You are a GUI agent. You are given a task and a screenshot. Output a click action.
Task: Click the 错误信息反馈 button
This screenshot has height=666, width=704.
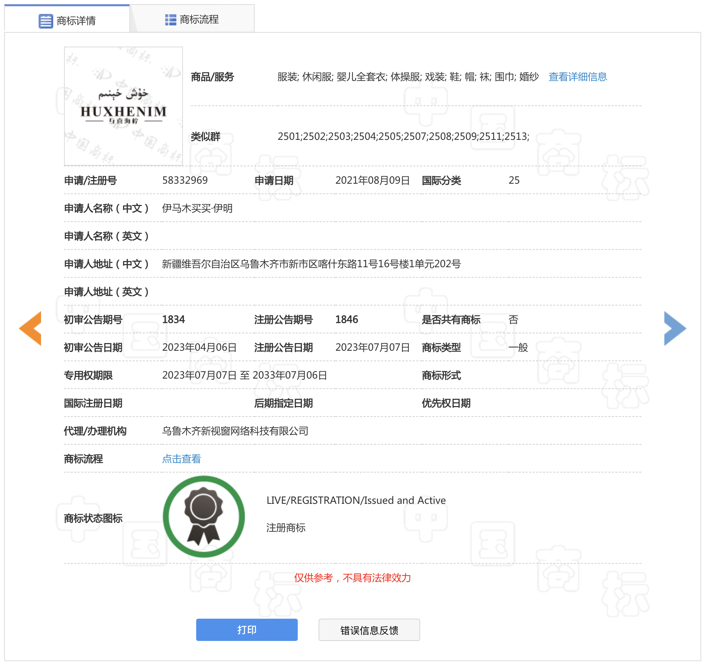point(369,629)
